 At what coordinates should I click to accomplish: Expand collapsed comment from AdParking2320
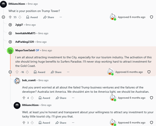click(x=10, y=42)
